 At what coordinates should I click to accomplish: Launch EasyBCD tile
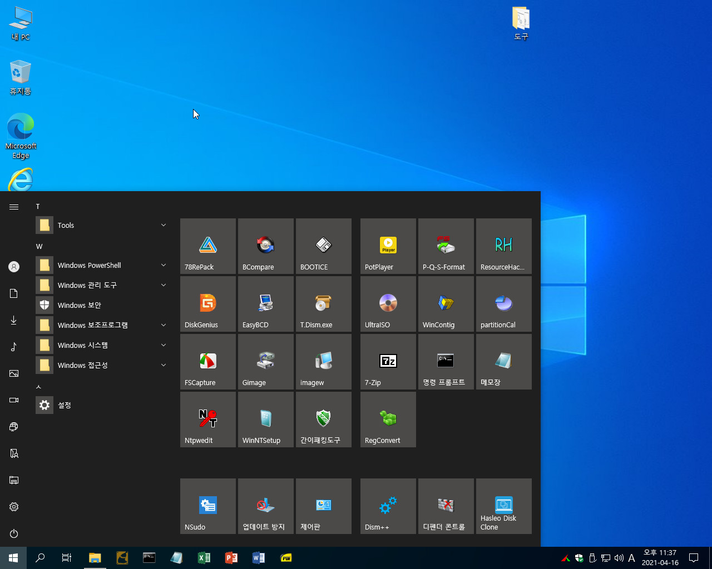(266, 304)
